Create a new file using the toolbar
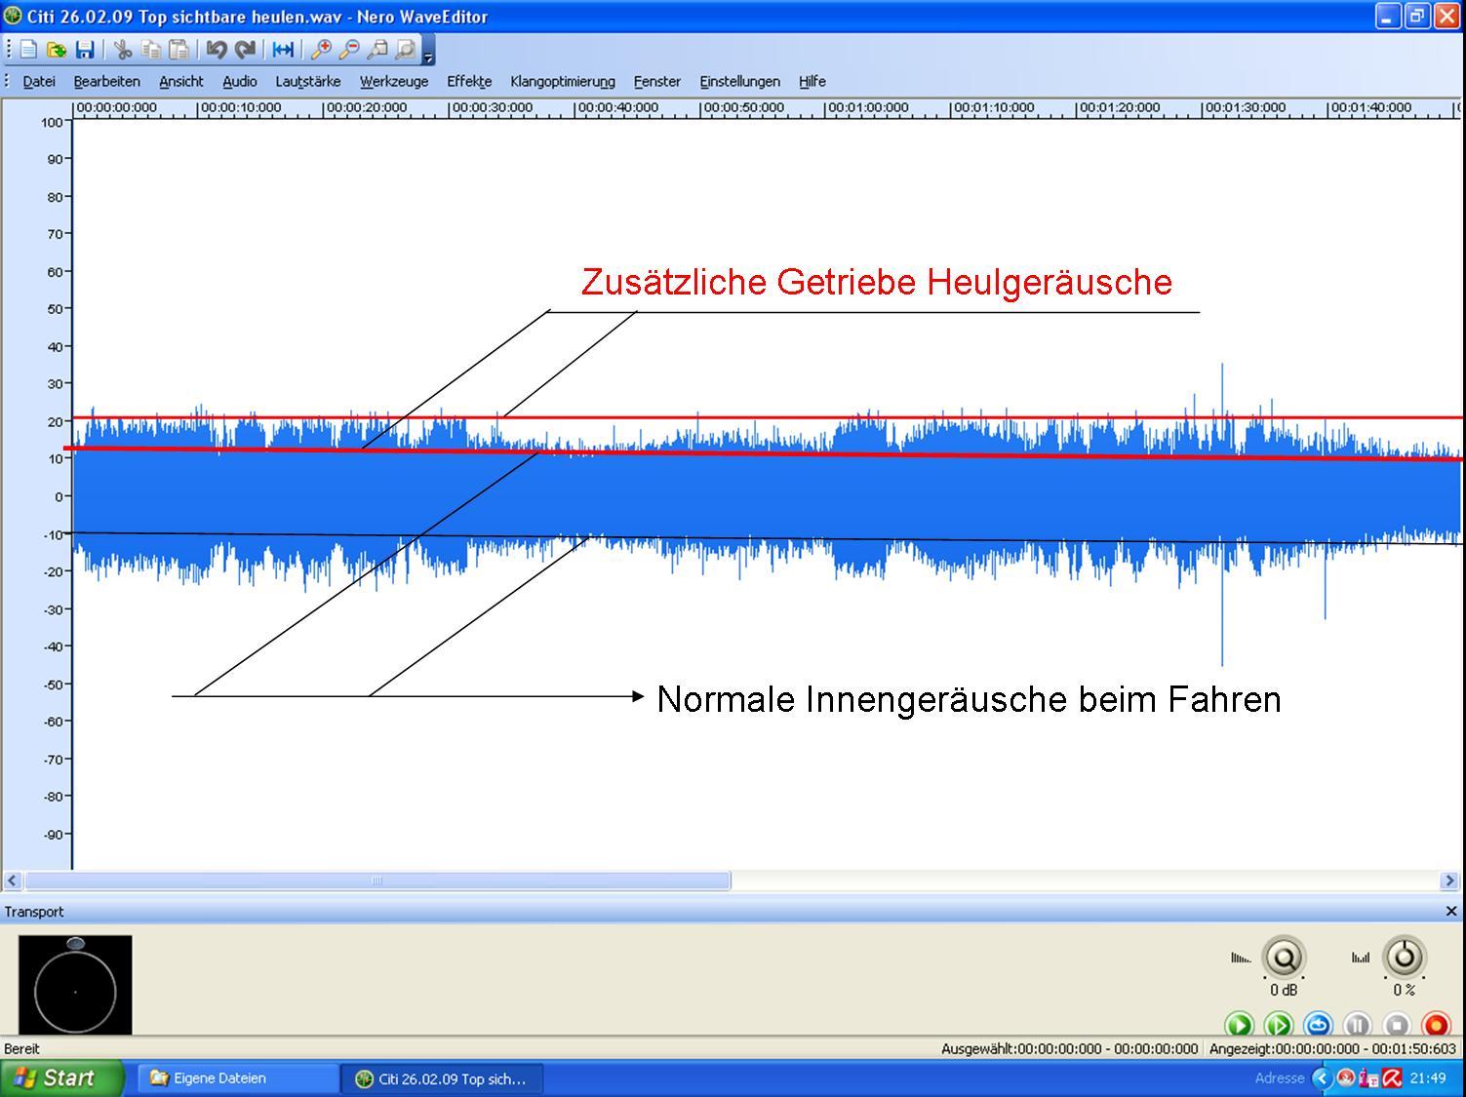This screenshot has width=1466, height=1097. (x=29, y=50)
